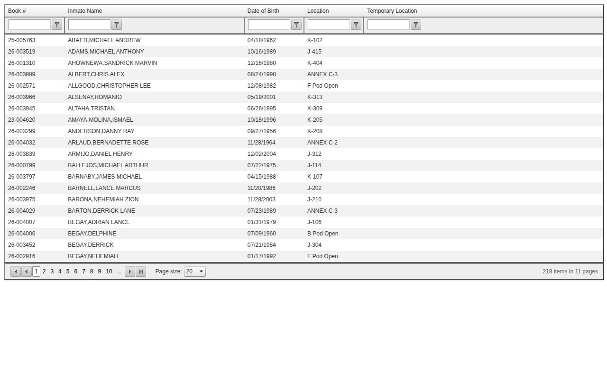Sort by Temporary Location column header
The height and width of the screenshot is (379, 607).
(x=392, y=11)
